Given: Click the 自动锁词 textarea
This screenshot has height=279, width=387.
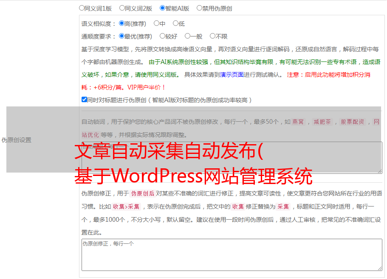Looking at the screenshot, I should click(x=232, y=158).
